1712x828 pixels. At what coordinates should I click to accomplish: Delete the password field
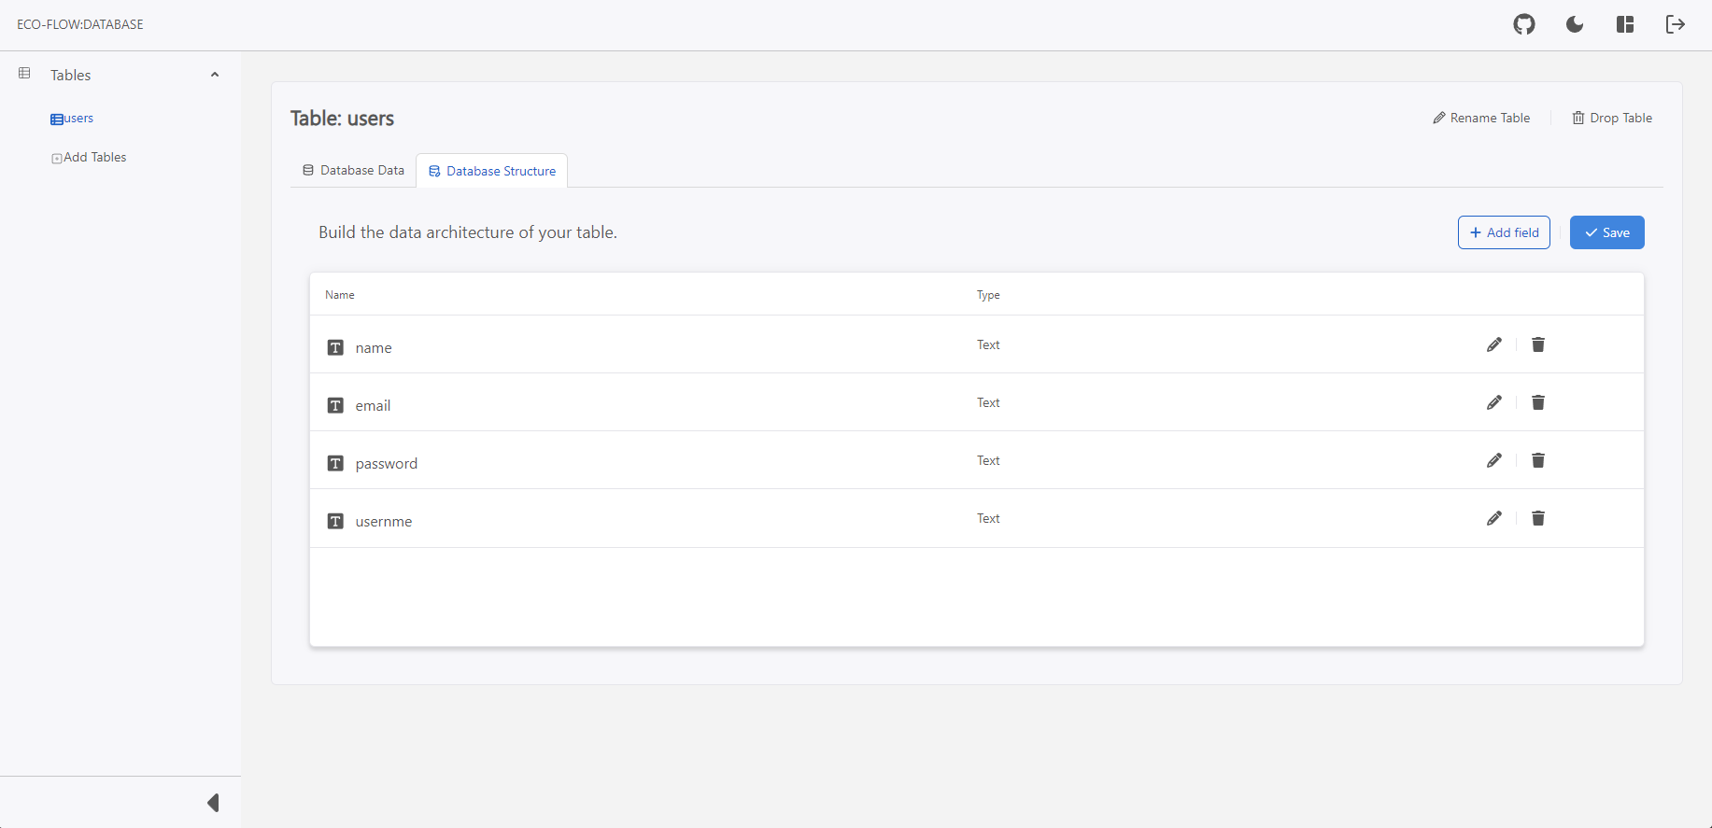(1538, 460)
